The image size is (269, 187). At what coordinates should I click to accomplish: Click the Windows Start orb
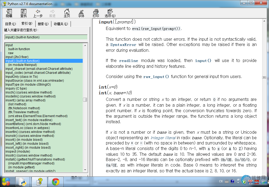(6, 182)
